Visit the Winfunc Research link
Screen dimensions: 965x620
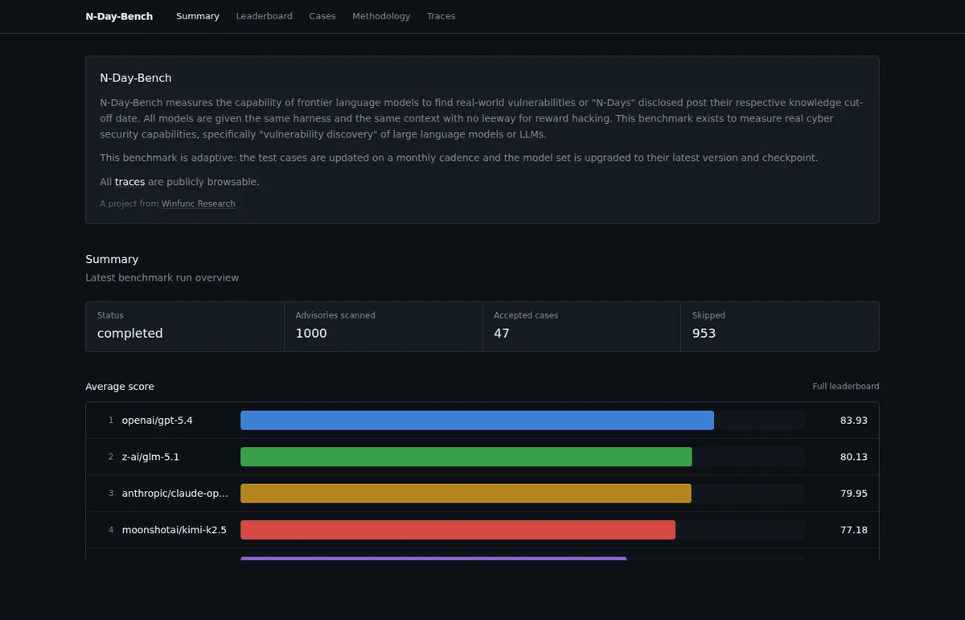point(199,204)
